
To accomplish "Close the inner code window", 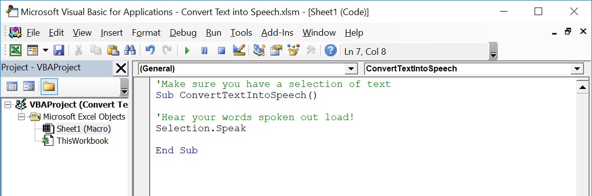I will click(583, 32).
